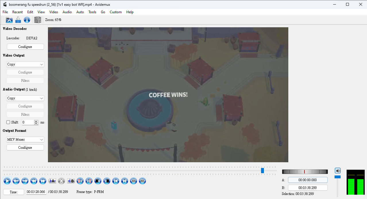The height and width of the screenshot is (199, 367).
Task: Set end marker with the B button
Action: pyautogui.click(x=71, y=181)
